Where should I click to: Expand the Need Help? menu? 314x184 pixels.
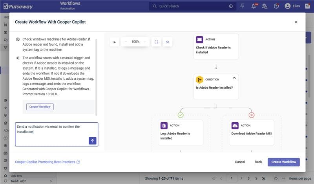coord(31,181)
